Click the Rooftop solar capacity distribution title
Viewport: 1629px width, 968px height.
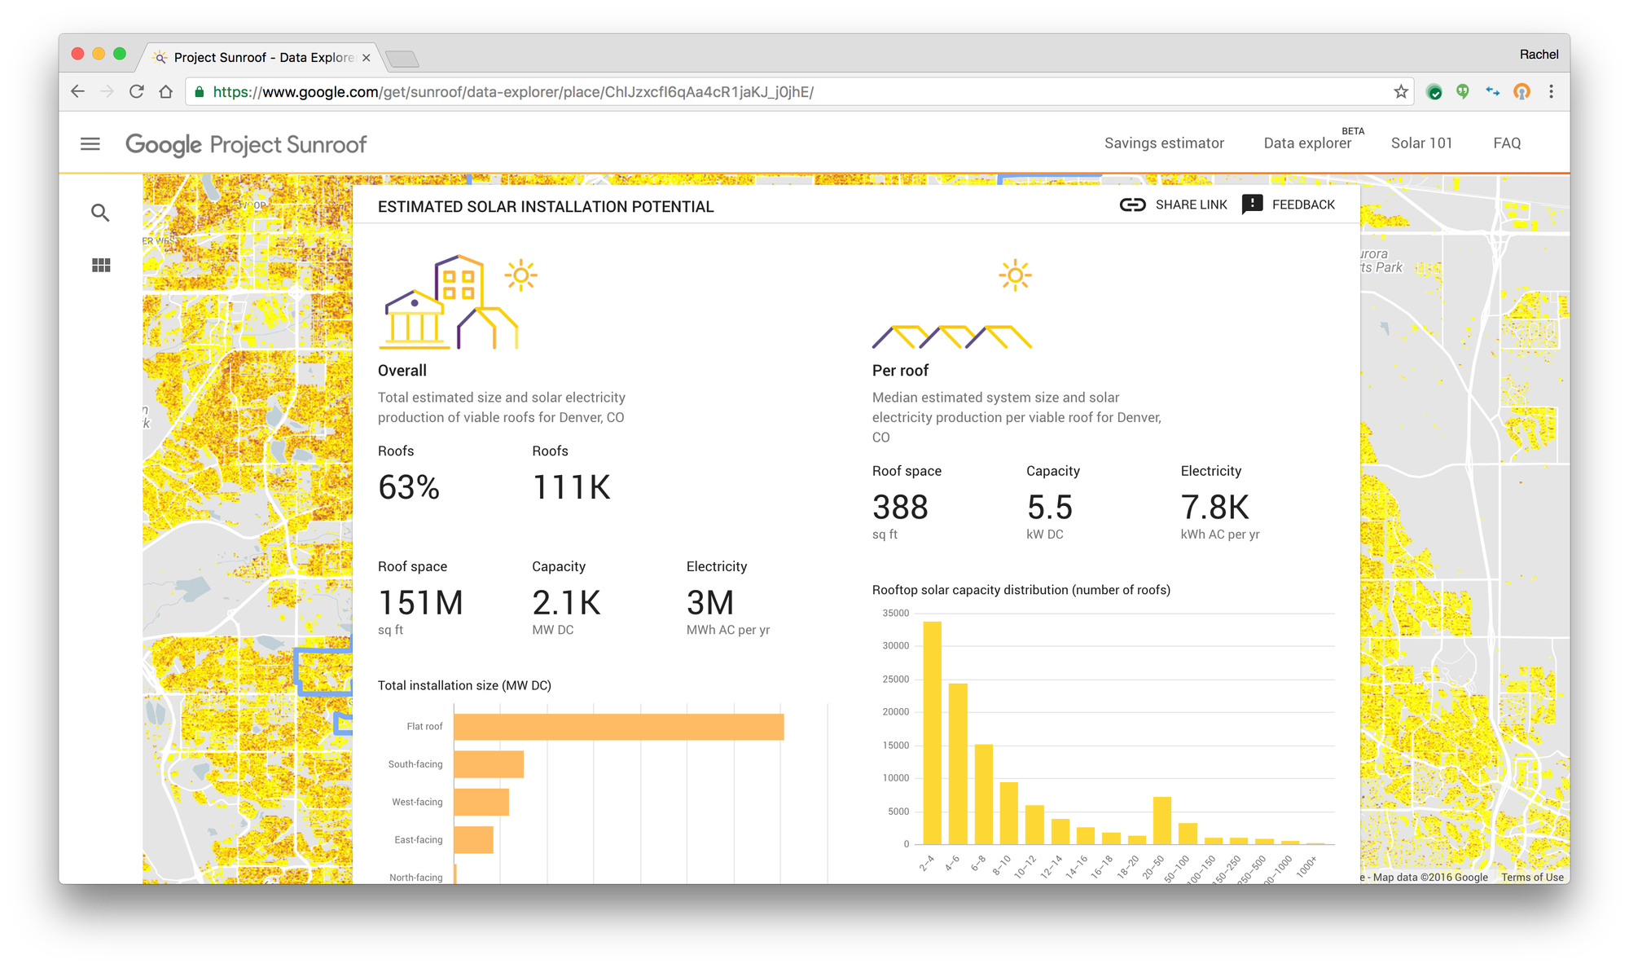click(1021, 590)
